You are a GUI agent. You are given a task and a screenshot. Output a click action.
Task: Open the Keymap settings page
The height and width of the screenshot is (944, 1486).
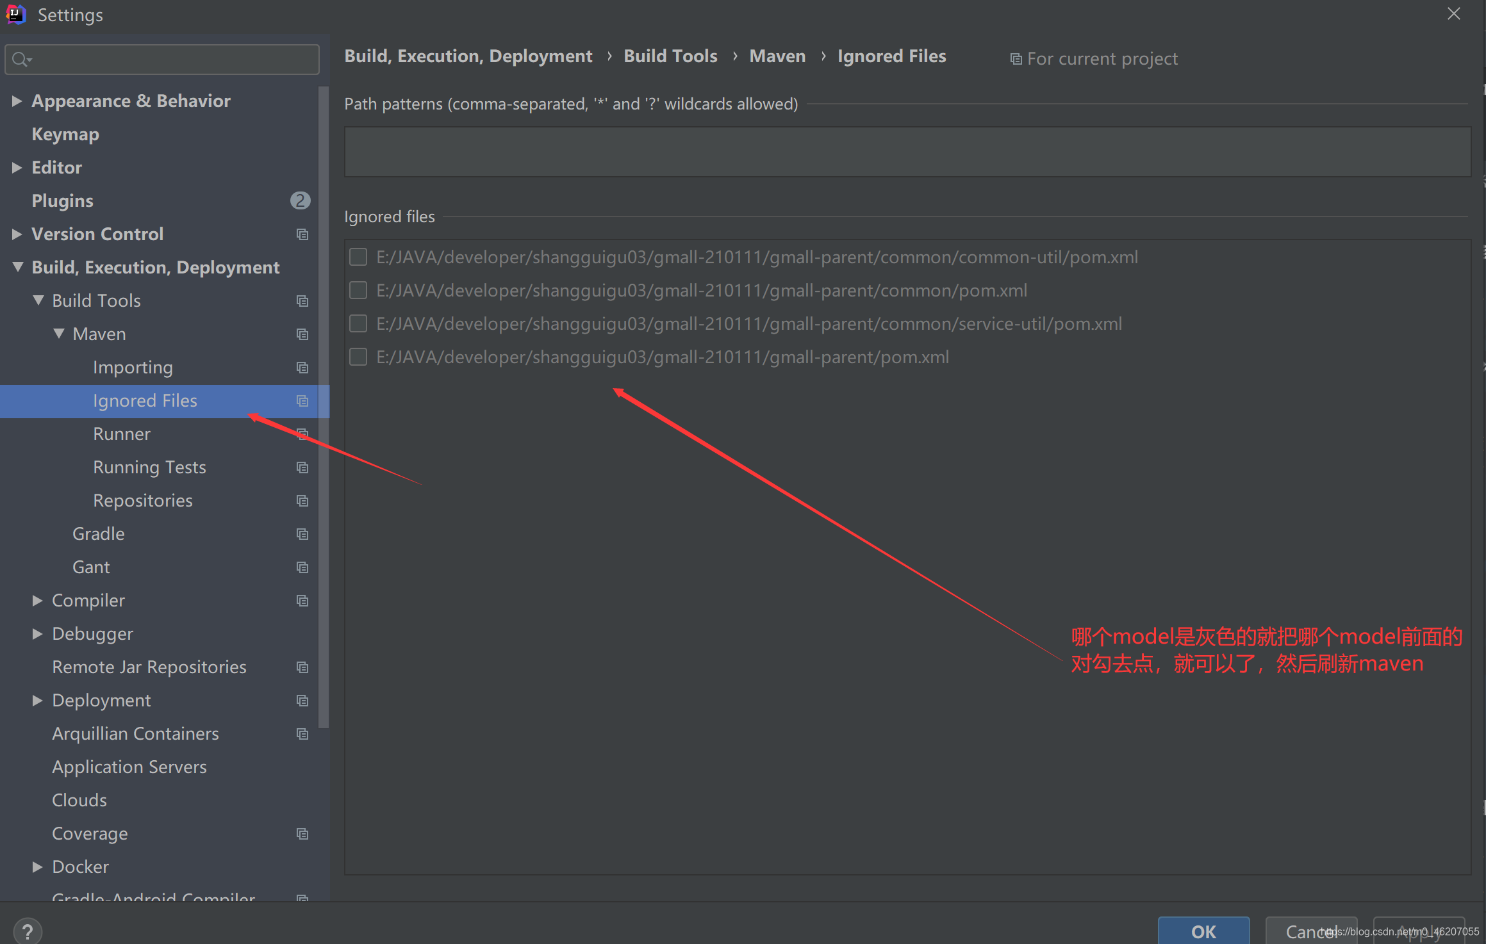coord(65,134)
